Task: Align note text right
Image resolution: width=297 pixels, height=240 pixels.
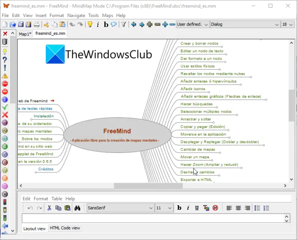Action: tap(247, 208)
